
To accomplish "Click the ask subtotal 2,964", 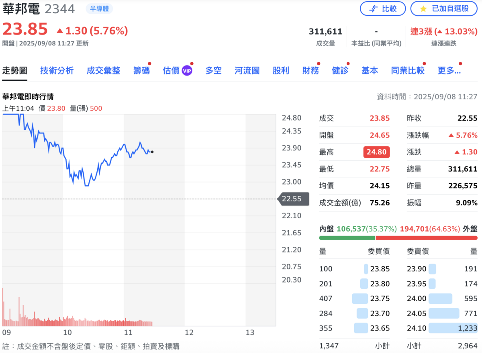I will click(468, 346).
